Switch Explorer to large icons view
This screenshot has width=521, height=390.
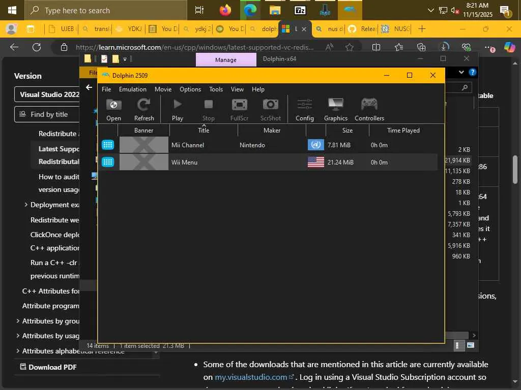pyautogui.click(x=471, y=345)
